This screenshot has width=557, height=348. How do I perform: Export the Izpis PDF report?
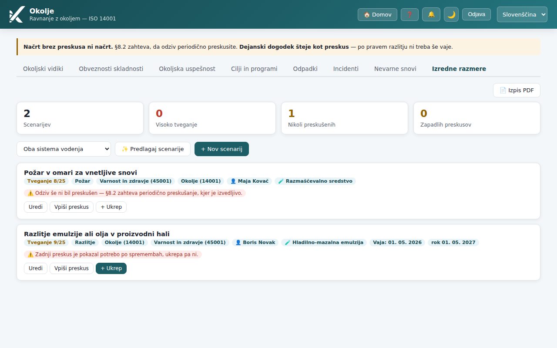pos(517,90)
